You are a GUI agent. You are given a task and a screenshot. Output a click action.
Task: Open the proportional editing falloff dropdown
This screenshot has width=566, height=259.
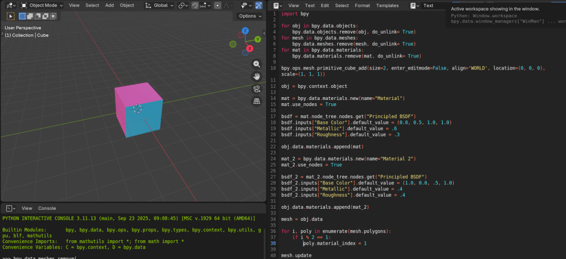click(x=227, y=6)
